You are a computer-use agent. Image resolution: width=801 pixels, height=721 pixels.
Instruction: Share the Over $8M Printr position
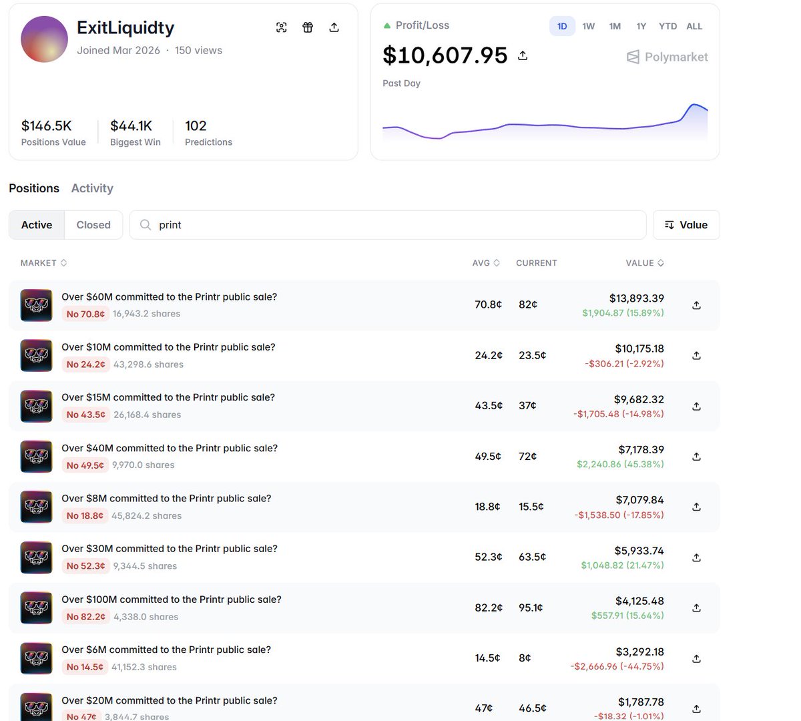[x=696, y=507]
